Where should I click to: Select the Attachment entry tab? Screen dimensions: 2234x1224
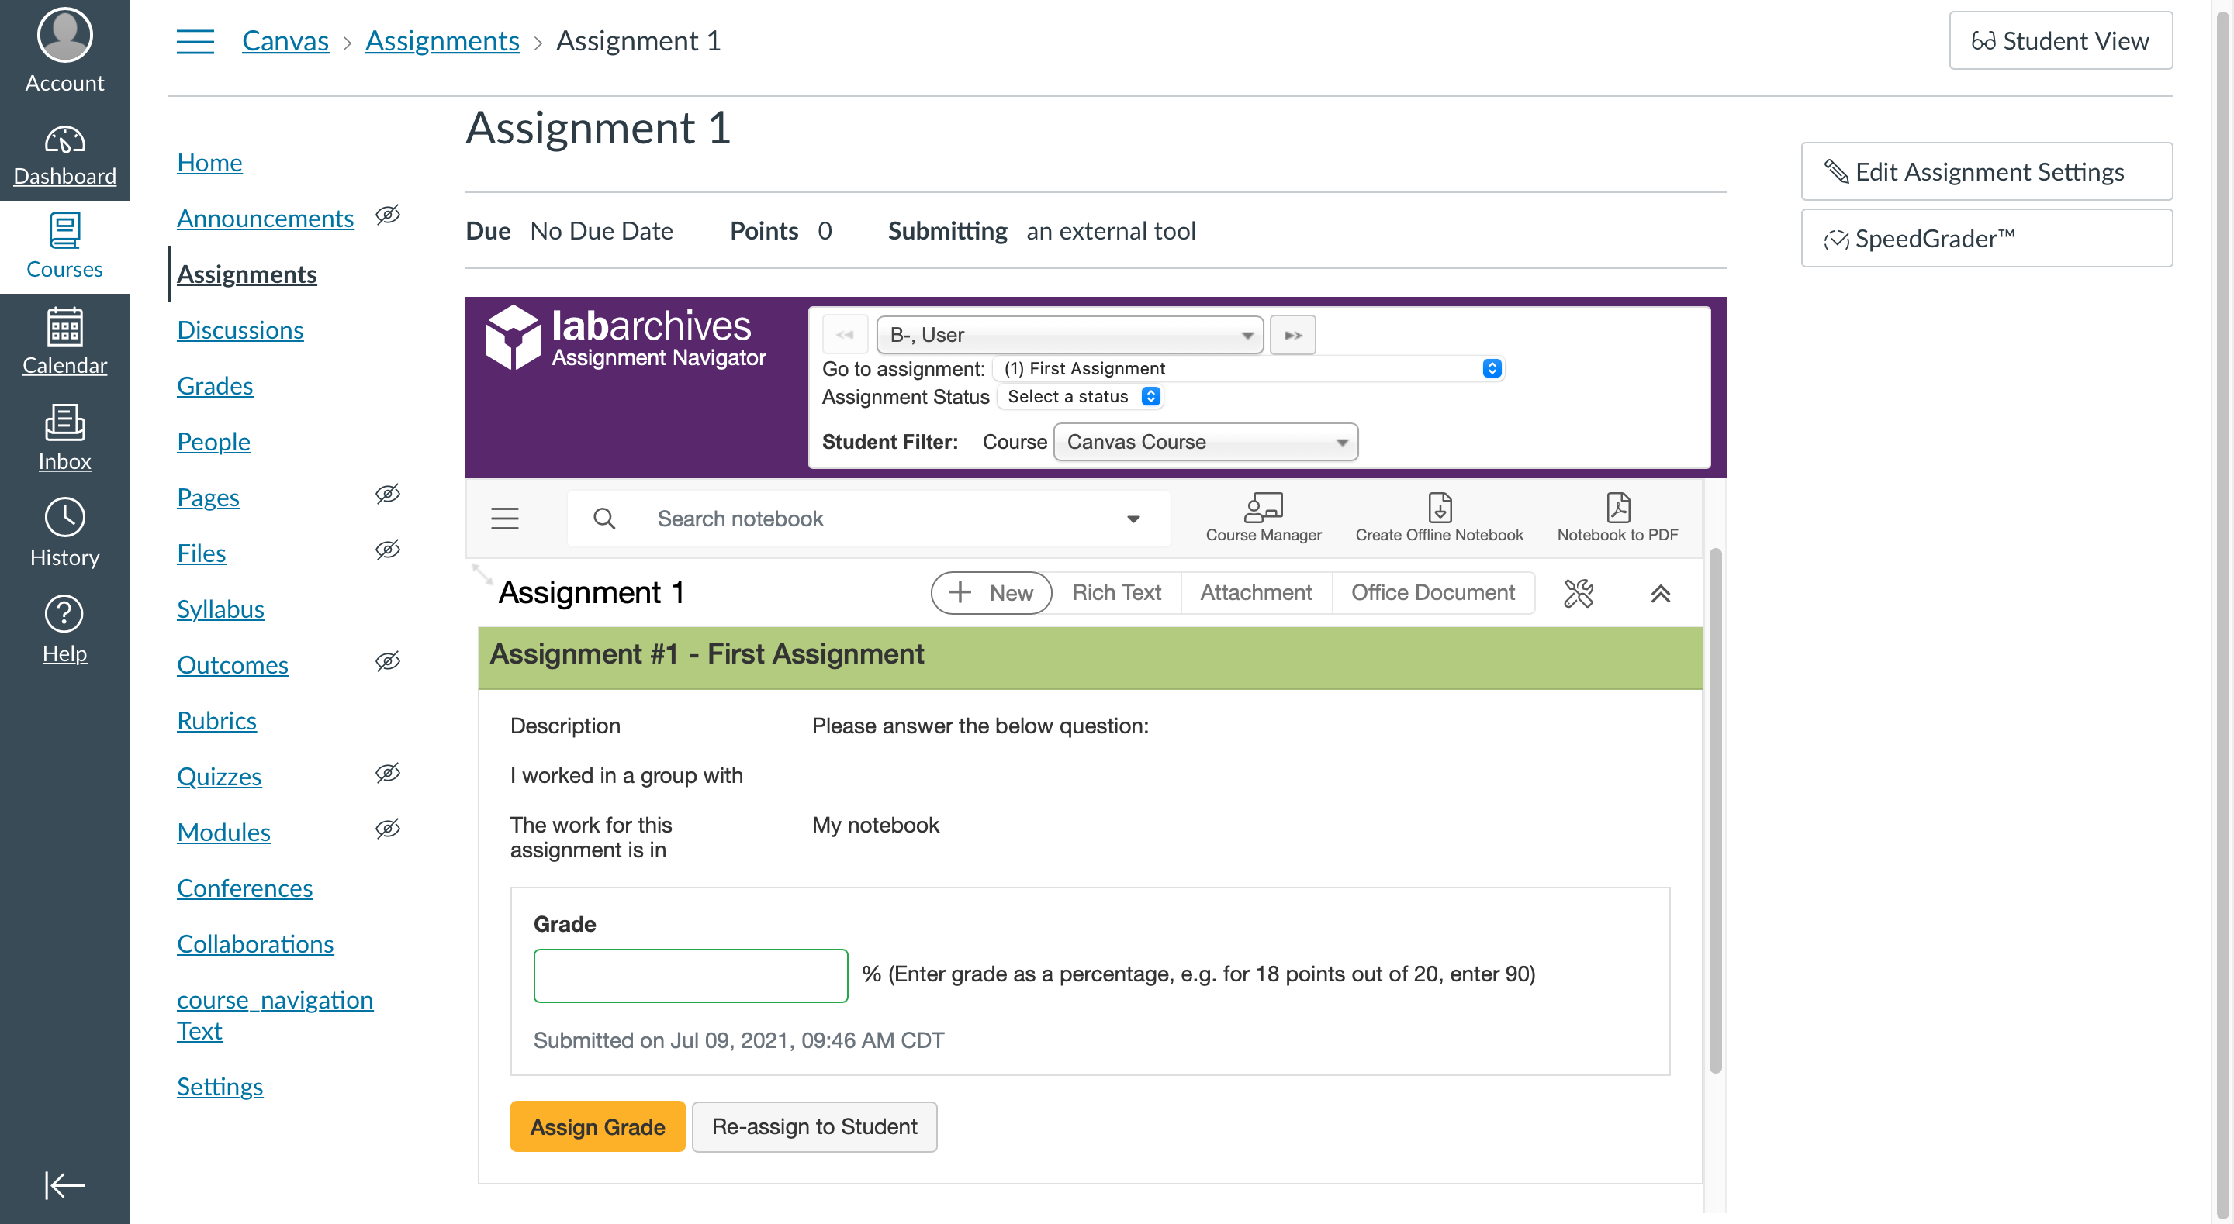1256,593
